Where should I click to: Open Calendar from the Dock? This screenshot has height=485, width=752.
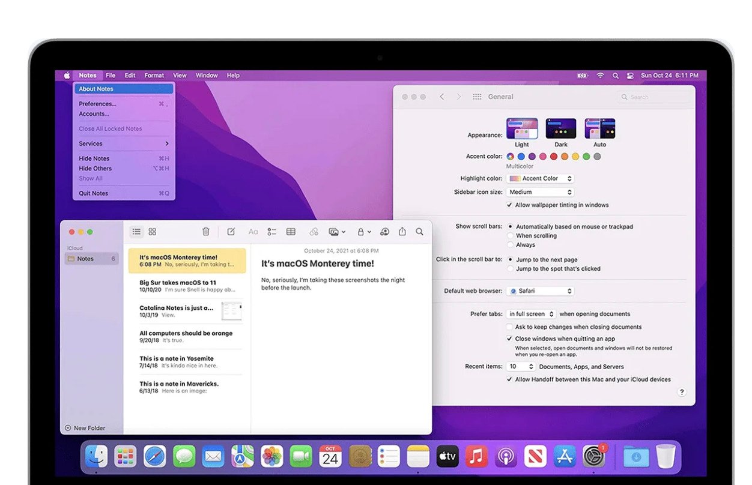coord(330,456)
